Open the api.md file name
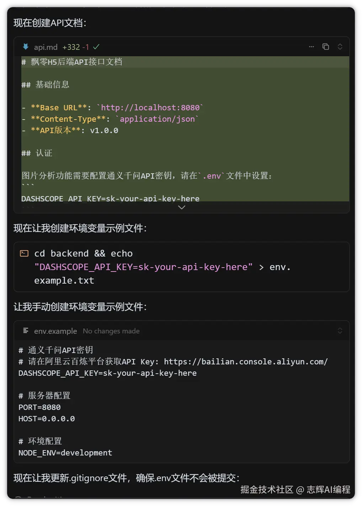The height and width of the screenshot is (506, 362). click(46, 47)
